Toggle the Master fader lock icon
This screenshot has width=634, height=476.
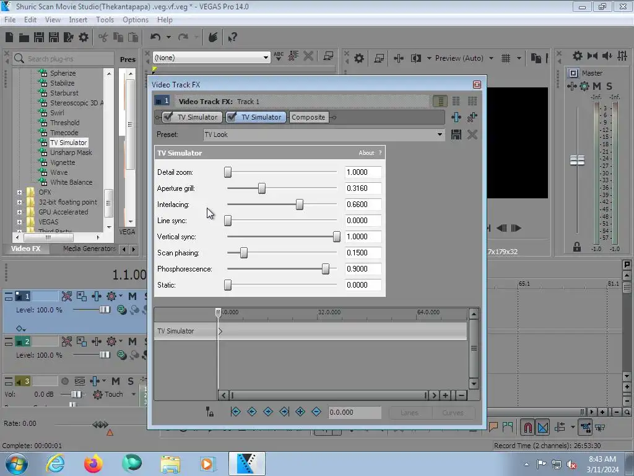coord(577,247)
